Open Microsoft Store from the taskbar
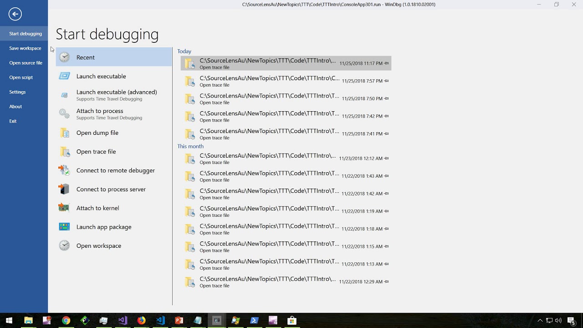The image size is (583, 328). (x=292, y=320)
